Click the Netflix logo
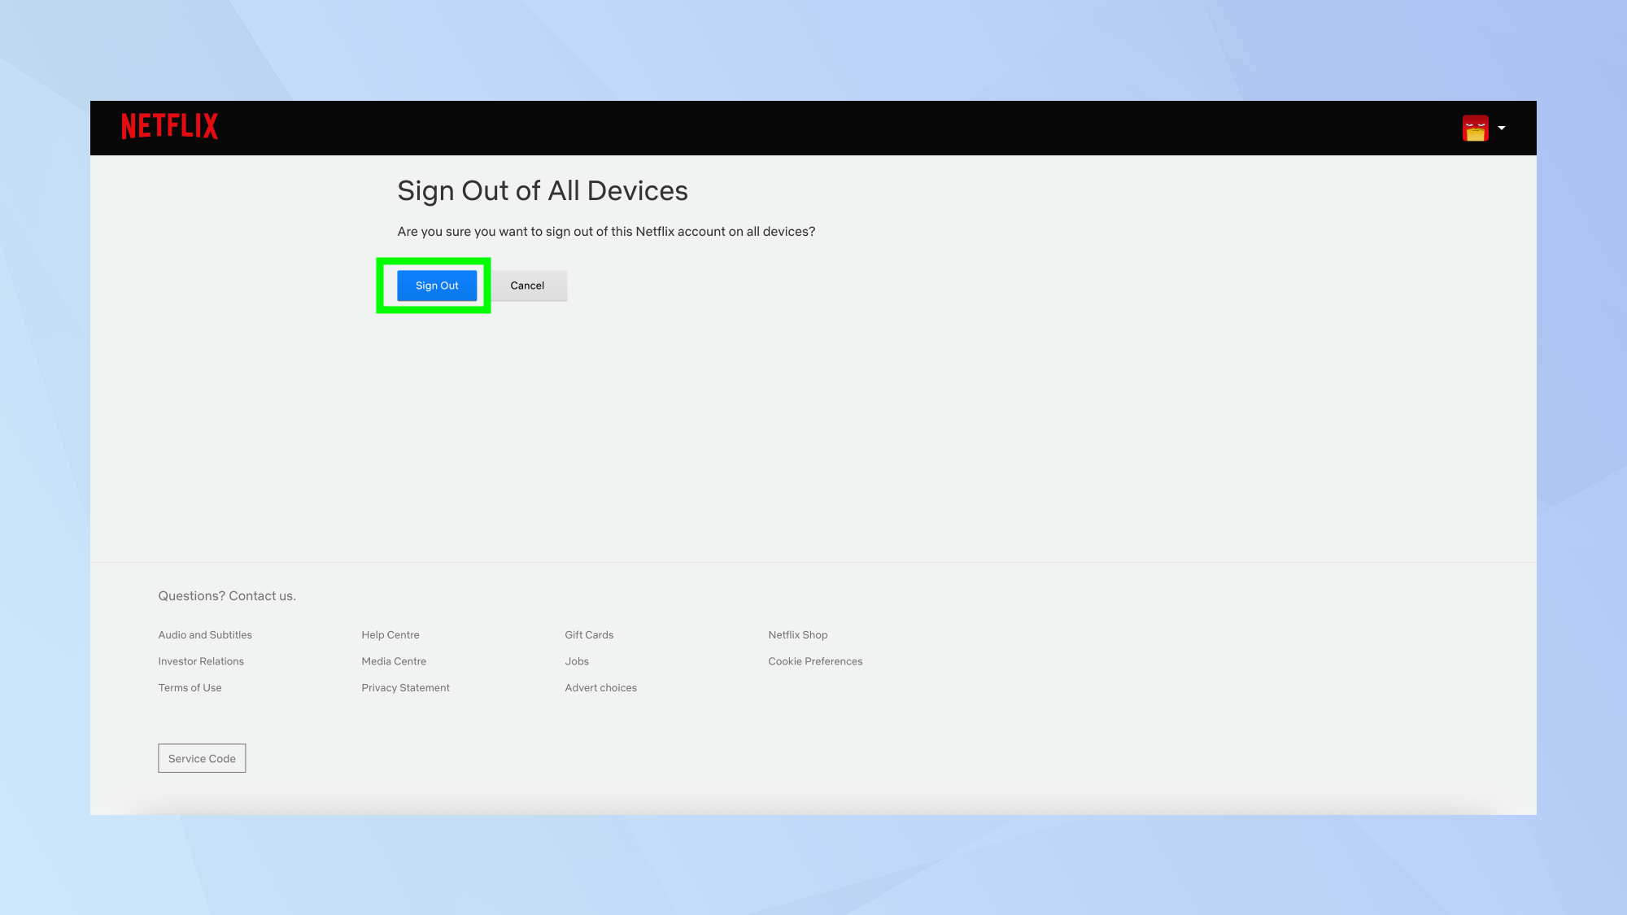This screenshot has height=915, width=1627. (x=169, y=127)
